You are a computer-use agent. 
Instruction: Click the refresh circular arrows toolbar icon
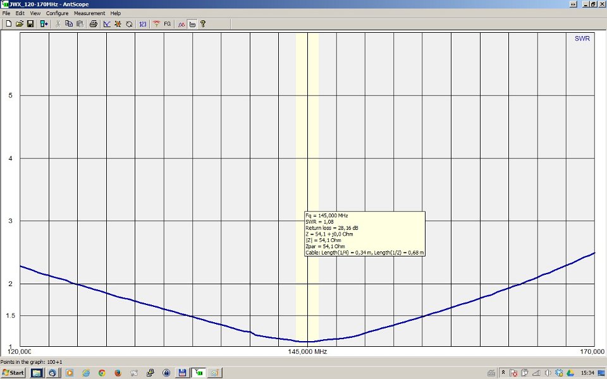coord(128,24)
